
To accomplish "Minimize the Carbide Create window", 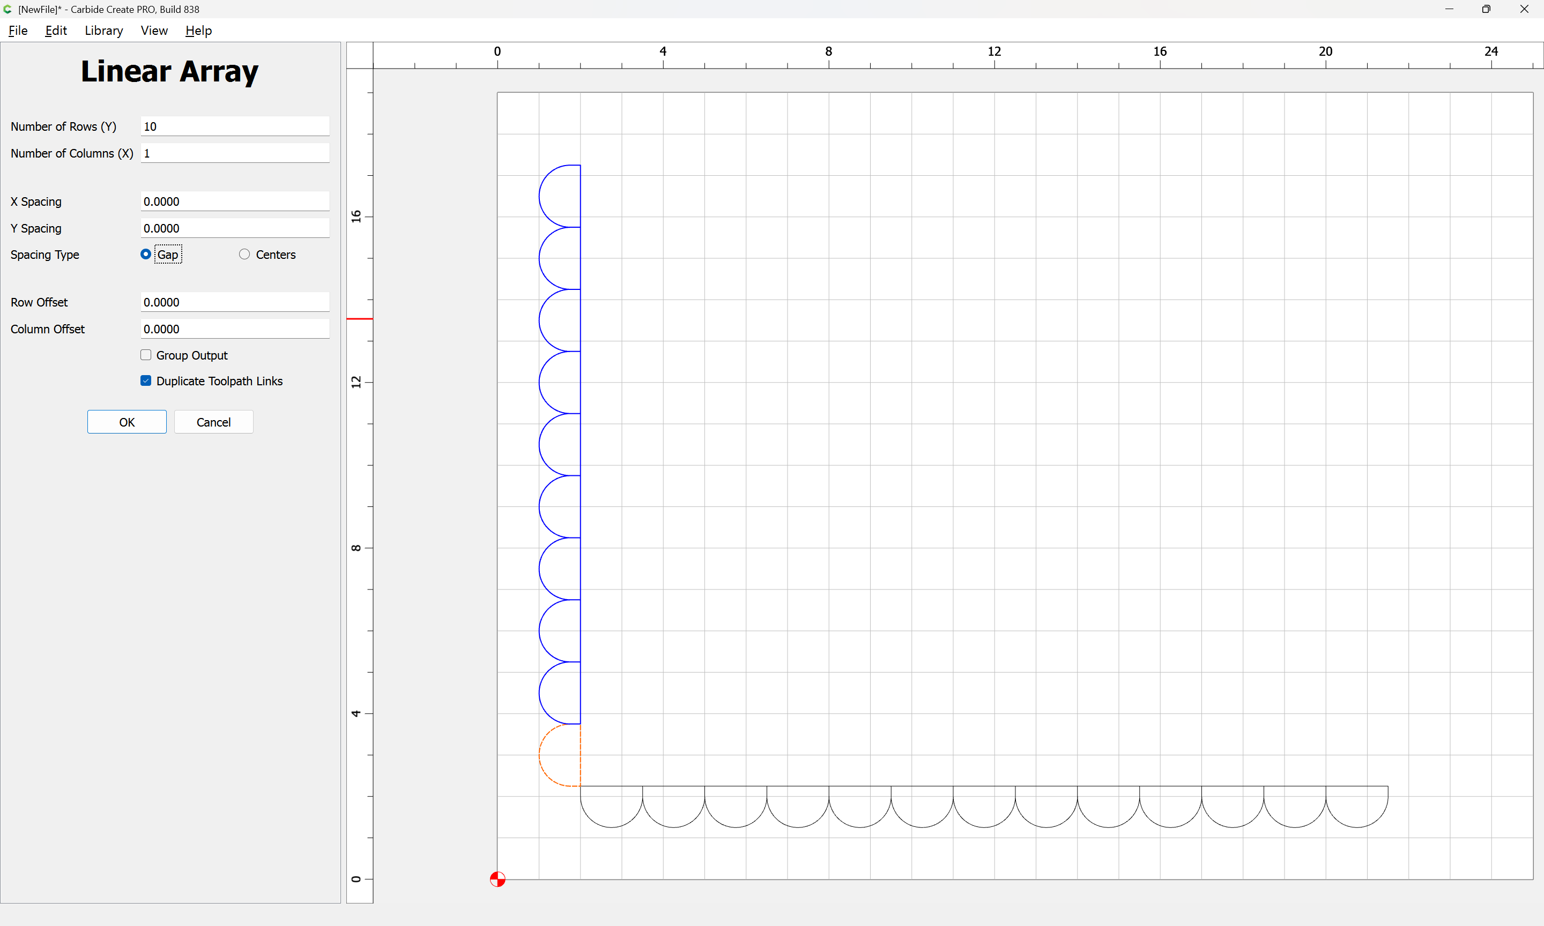I will [1449, 9].
